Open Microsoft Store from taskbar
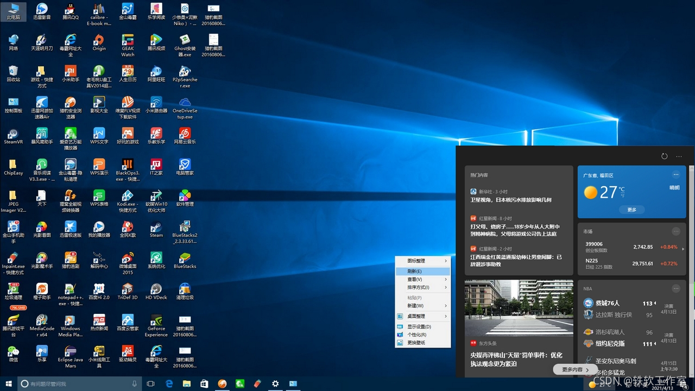Screen dimensions: 695x391 coord(204,384)
